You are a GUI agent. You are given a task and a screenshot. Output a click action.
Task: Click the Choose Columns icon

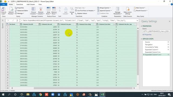click(x=34, y=9)
